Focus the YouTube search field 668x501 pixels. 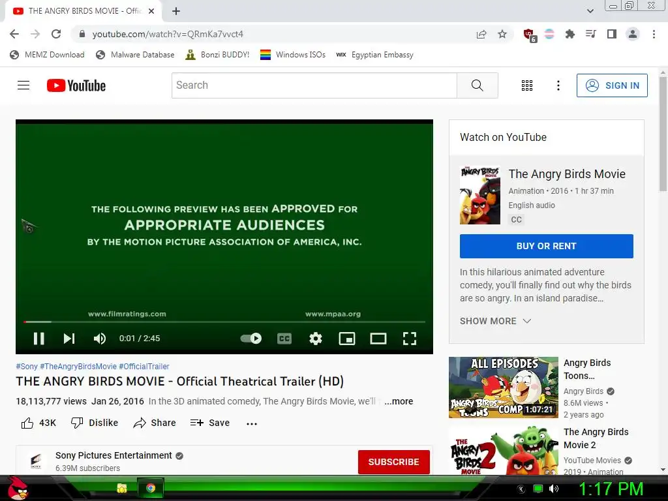(x=314, y=85)
